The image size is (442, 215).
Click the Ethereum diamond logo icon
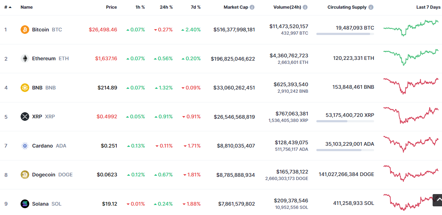(x=25, y=58)
